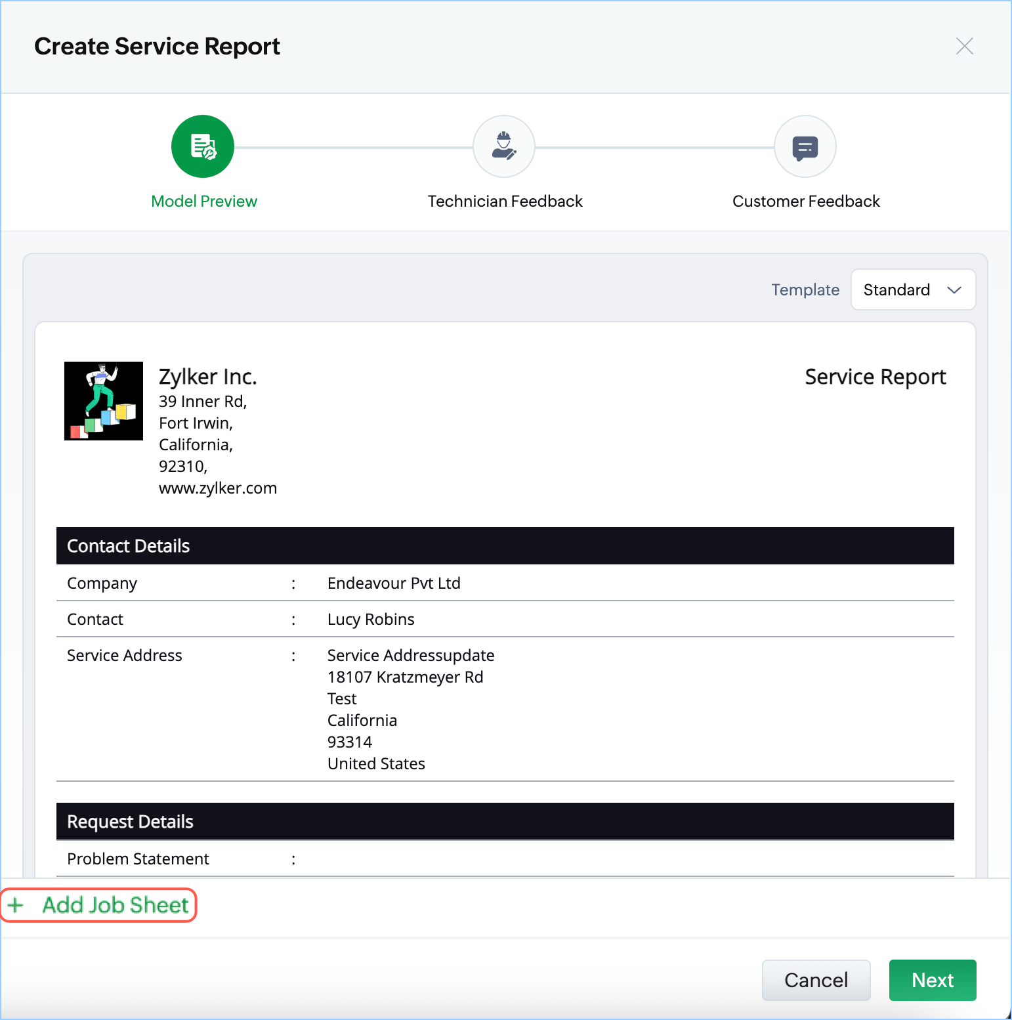Click the Request Details section header
Viewport: 1012px width, 1020px height.
131,822
